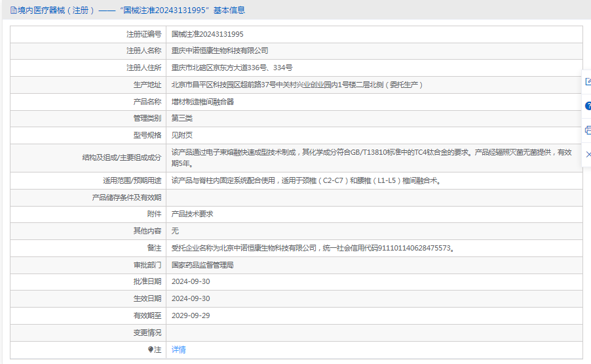Click the 生产地址 row label
This screenshot has height=364, width=591.
tap(147, 85)
